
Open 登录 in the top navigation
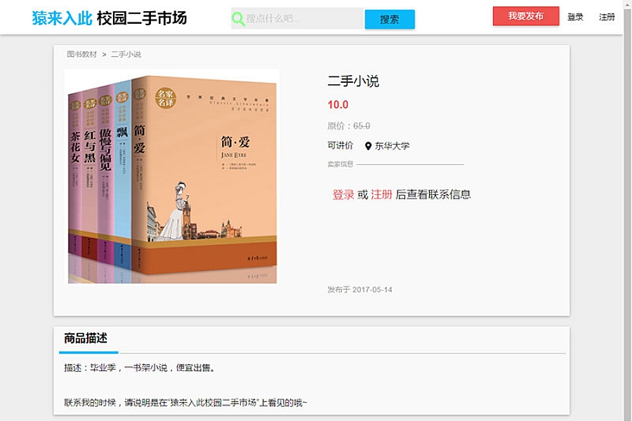(575, 17)
